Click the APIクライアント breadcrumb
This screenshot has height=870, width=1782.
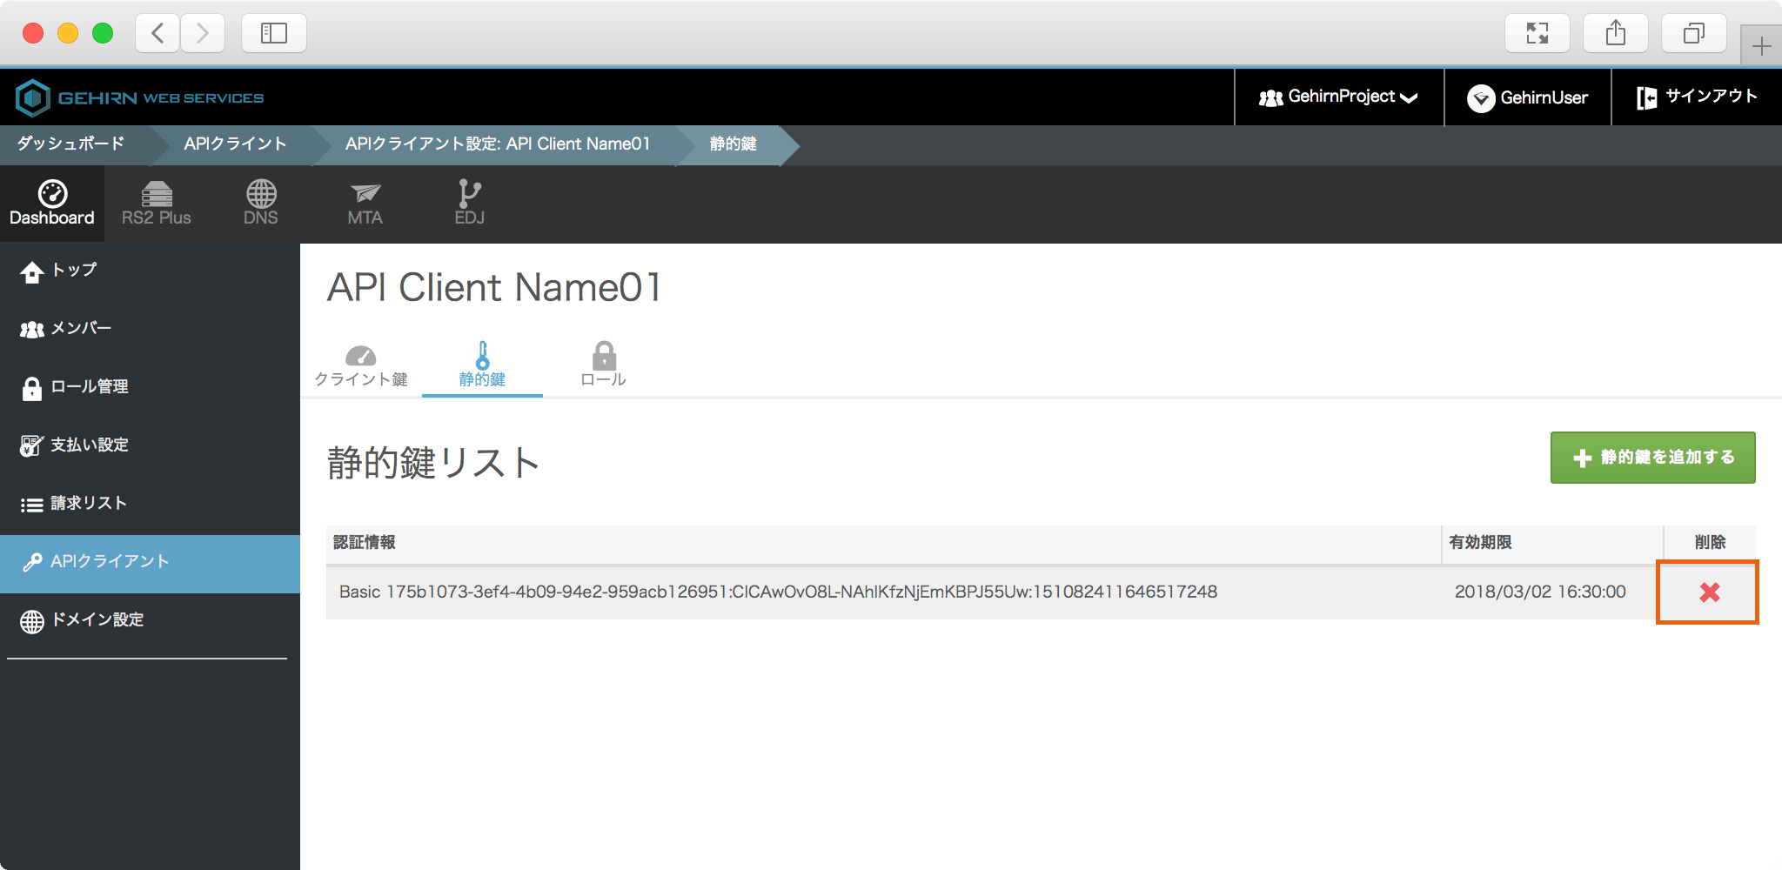[x=235, y=144]
